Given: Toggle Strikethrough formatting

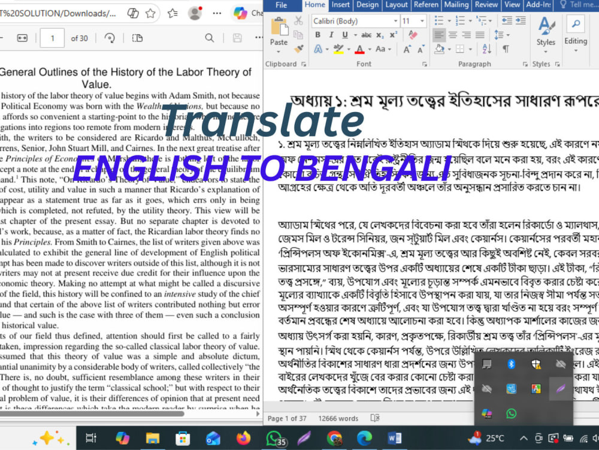Looking at the screenshot, I should point(366,35).
